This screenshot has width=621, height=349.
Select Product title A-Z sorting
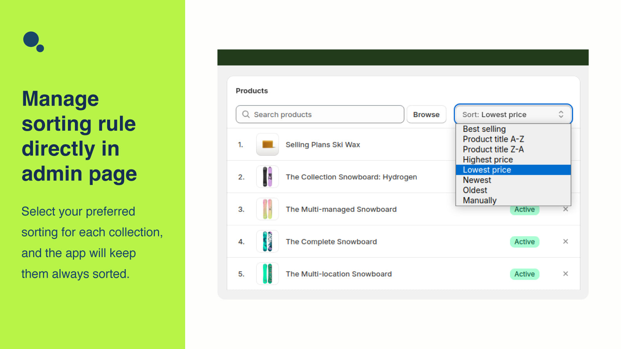point(493,139)
